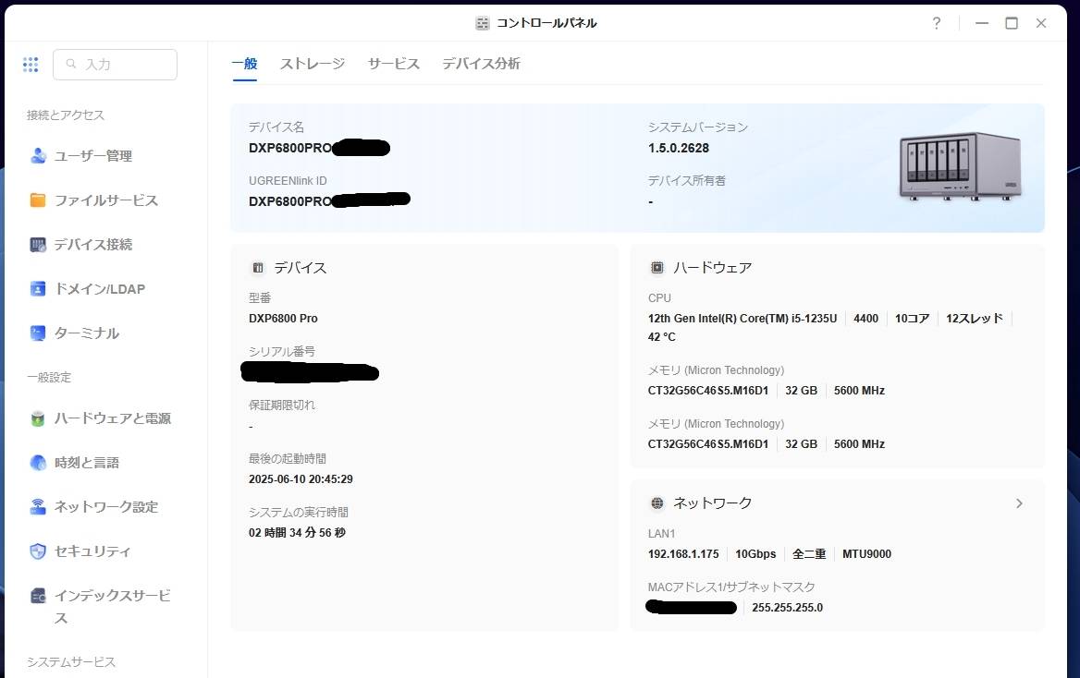Click the NAS device thumbnail image
Image resolution: width=1080 pixels, height=678 pixels.
point(960,167)
